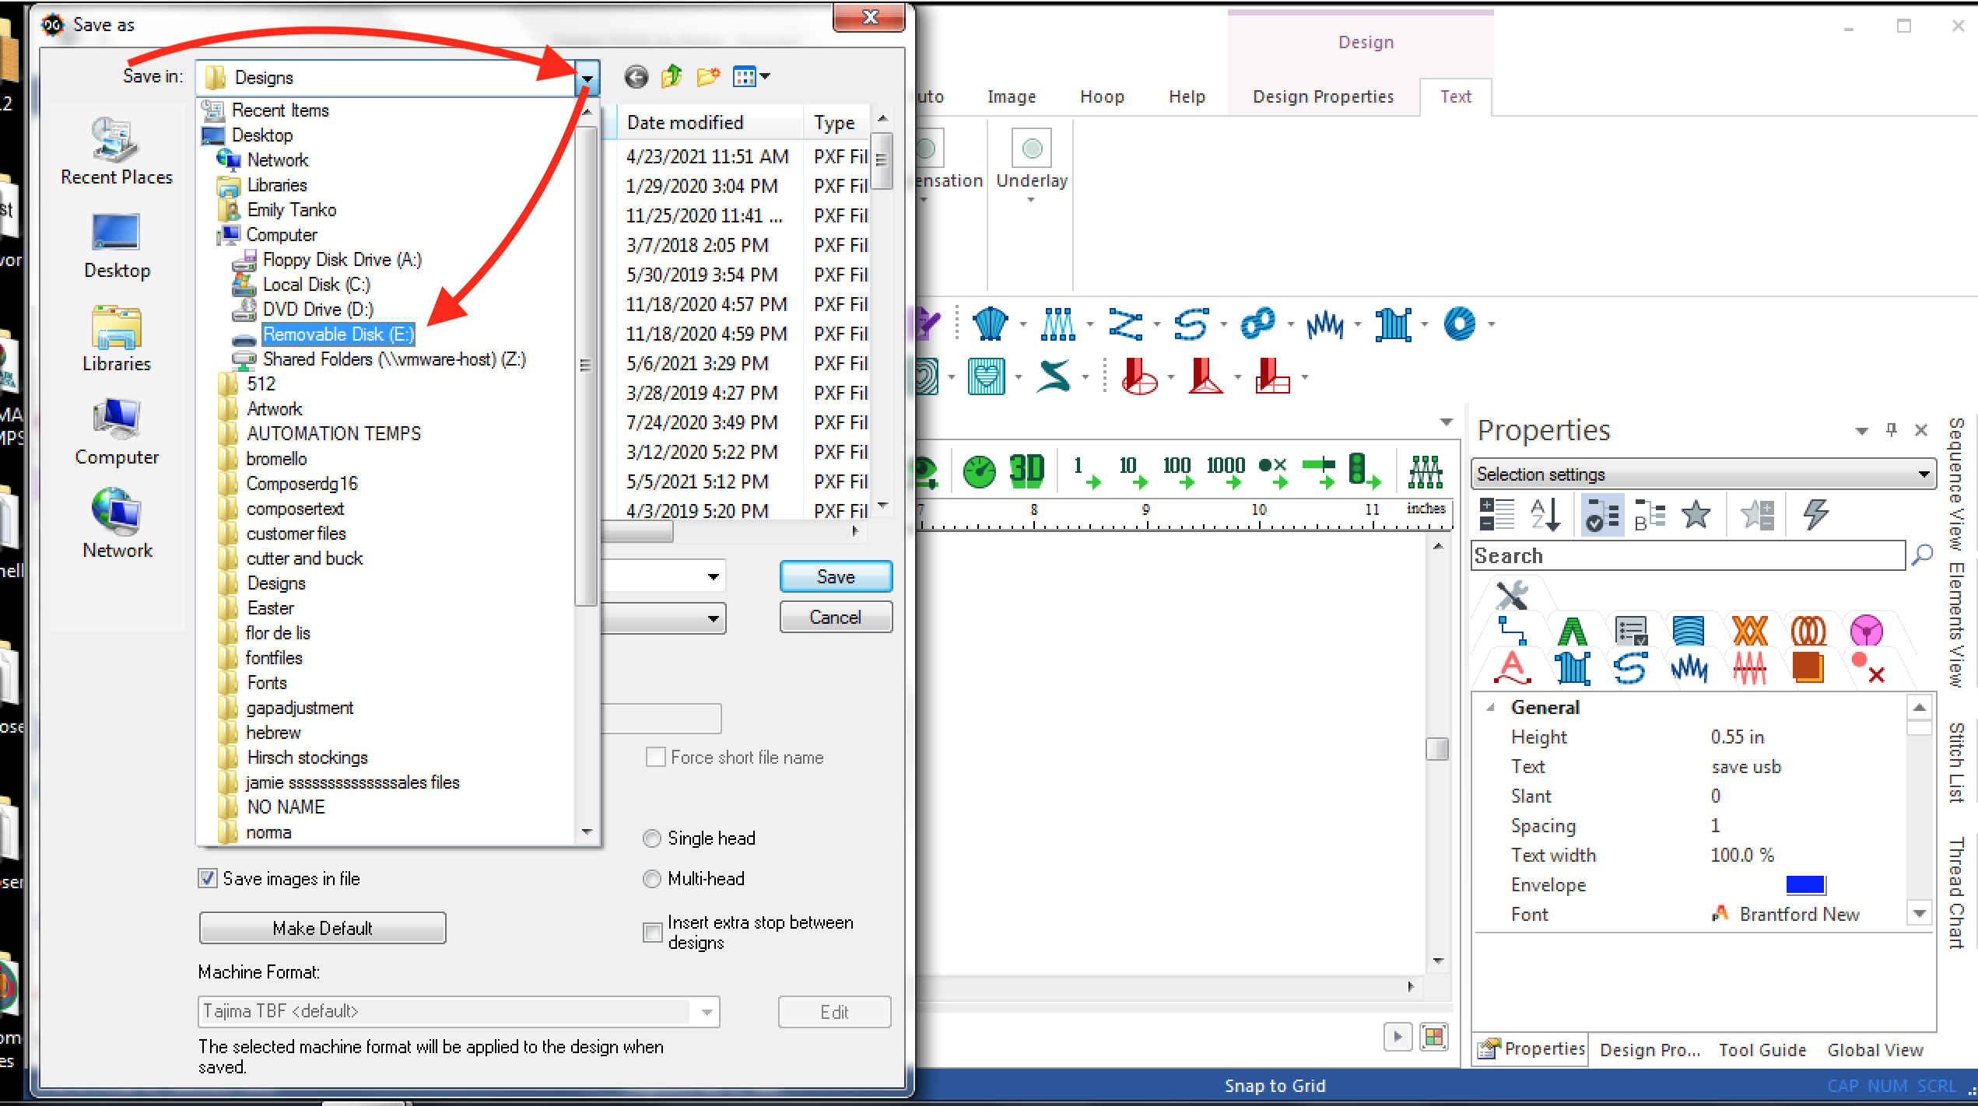Click the 3D view icon in the toolbar
Viewport: 1978px width, 1106px height.
click(x=1026, y=471)
